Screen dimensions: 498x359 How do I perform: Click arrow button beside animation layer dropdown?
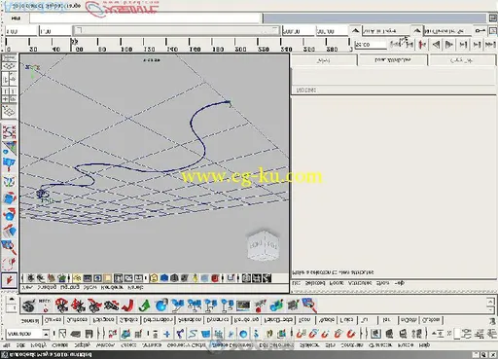tap(355, 31)
